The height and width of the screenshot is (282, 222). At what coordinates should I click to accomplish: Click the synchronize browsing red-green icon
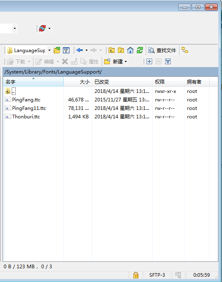pos(42,28)
